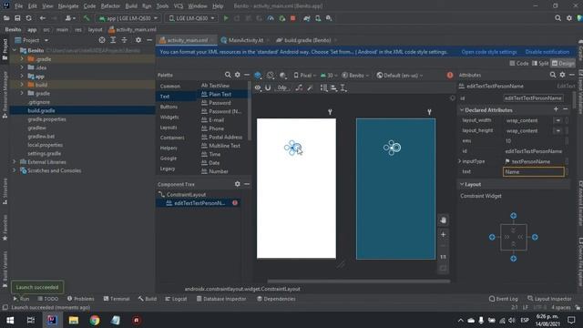Expand External Libraries node
The image size is (583, 328).
point(15,162)
